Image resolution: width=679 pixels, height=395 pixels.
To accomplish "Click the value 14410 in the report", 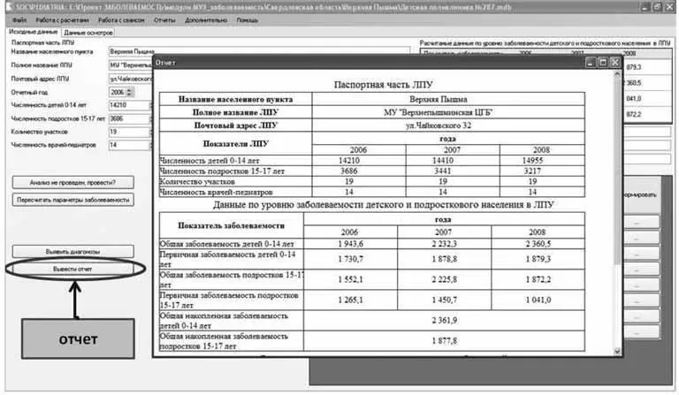I will (x=443, y=161).
